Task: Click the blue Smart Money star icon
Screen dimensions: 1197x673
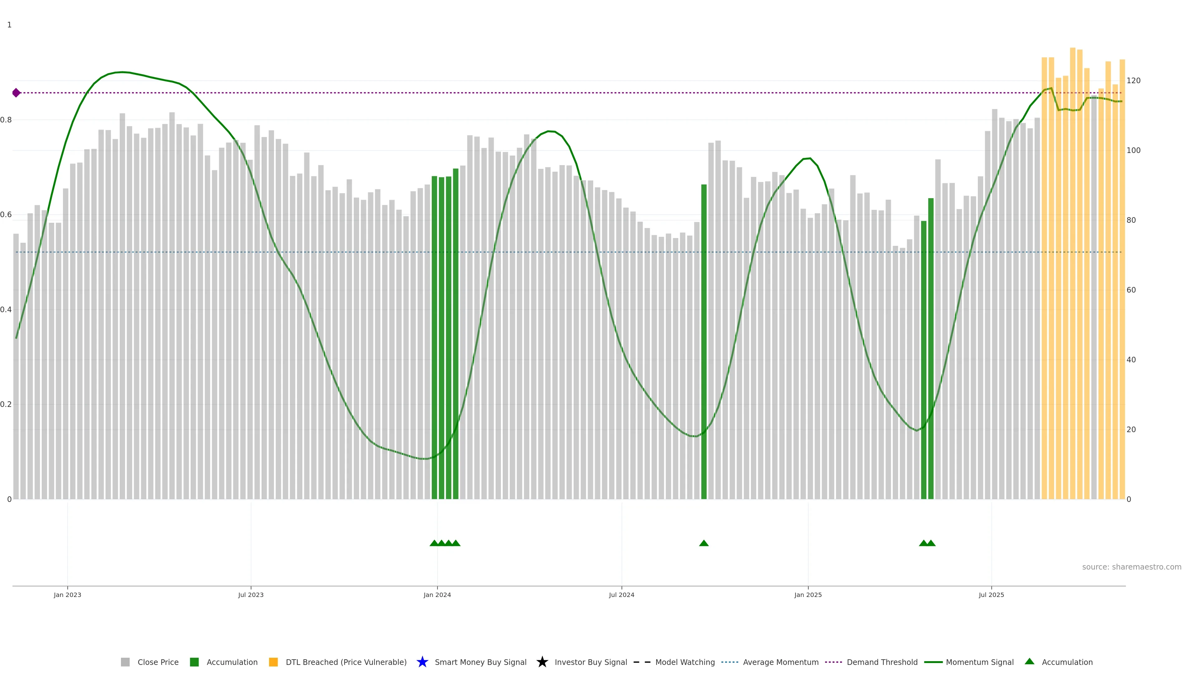Action: 422,662
